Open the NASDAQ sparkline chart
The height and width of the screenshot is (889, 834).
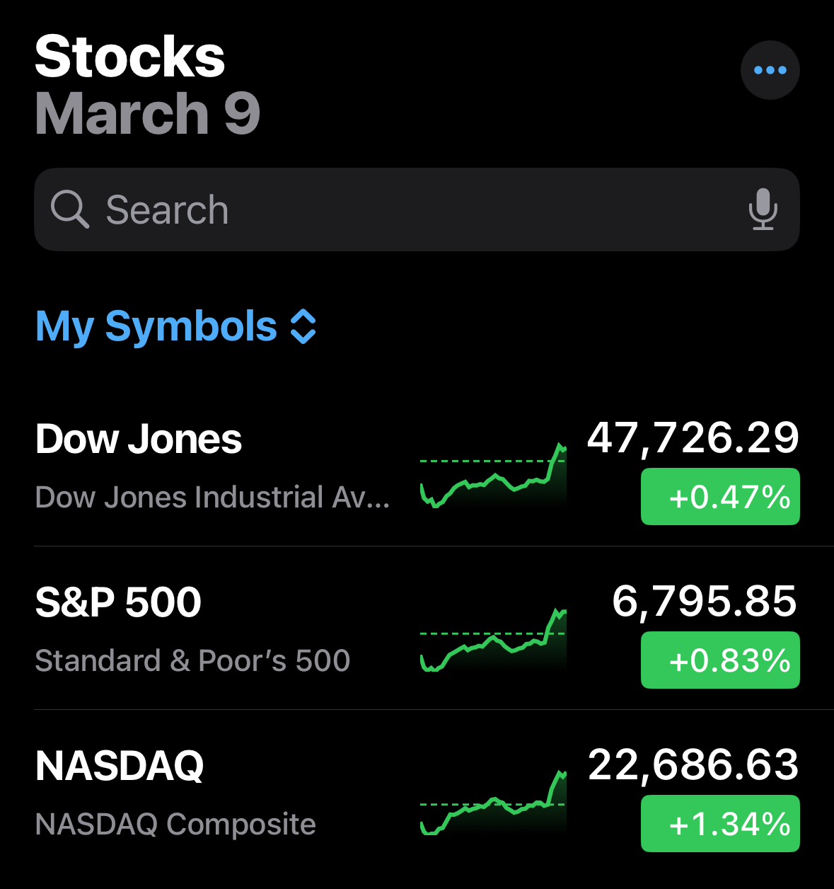493,803
